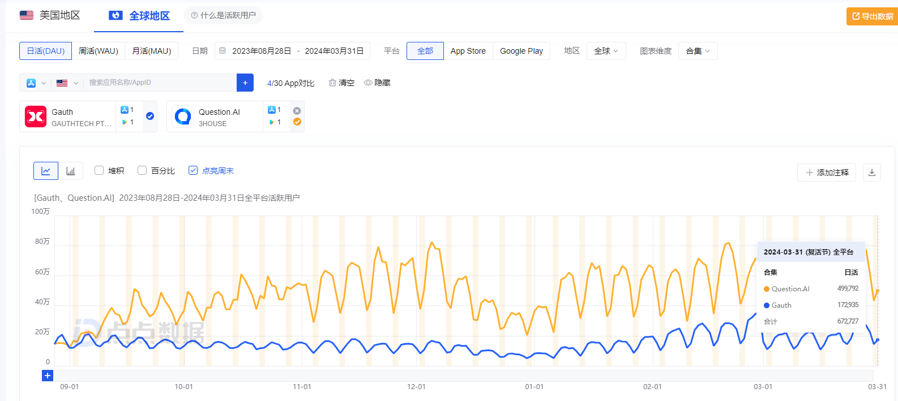
Task: Enable the 百分比 percentage checkbox
Action: click(142, 170)
